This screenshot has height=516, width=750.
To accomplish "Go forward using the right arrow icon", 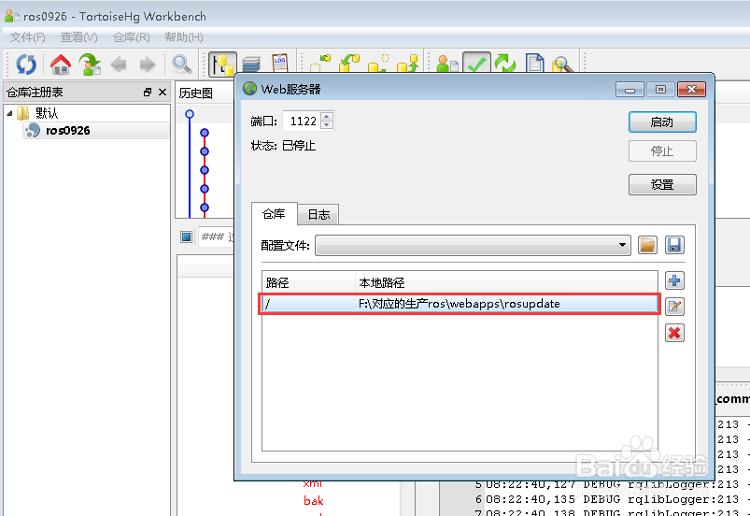I will [148, 64].
